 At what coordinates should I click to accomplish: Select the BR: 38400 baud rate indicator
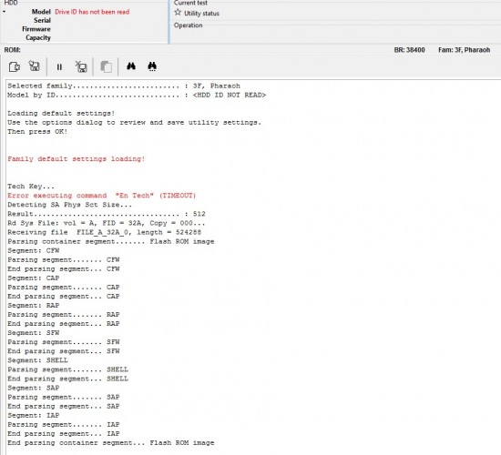click(409, 50)
